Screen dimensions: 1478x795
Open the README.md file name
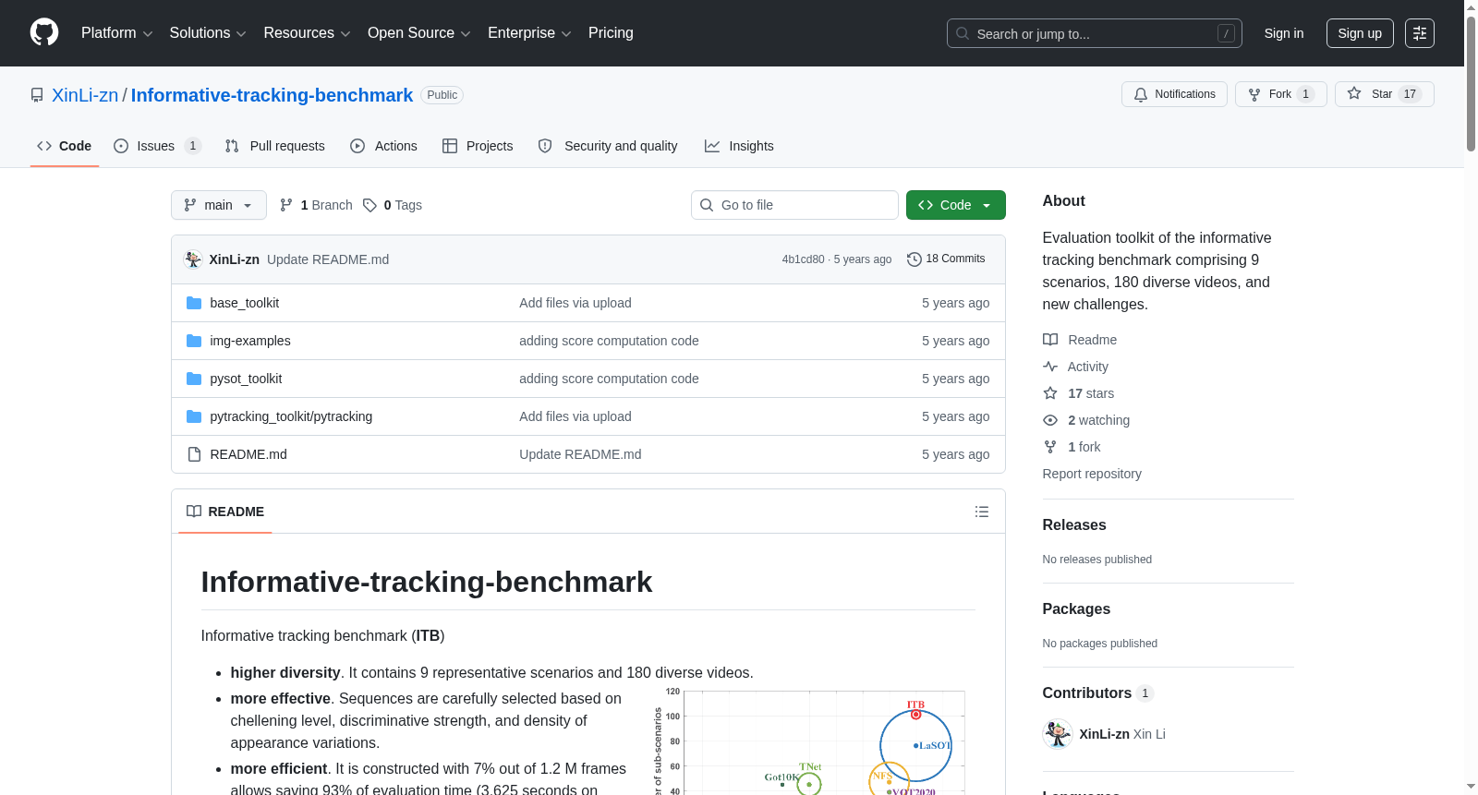(248, 454)
